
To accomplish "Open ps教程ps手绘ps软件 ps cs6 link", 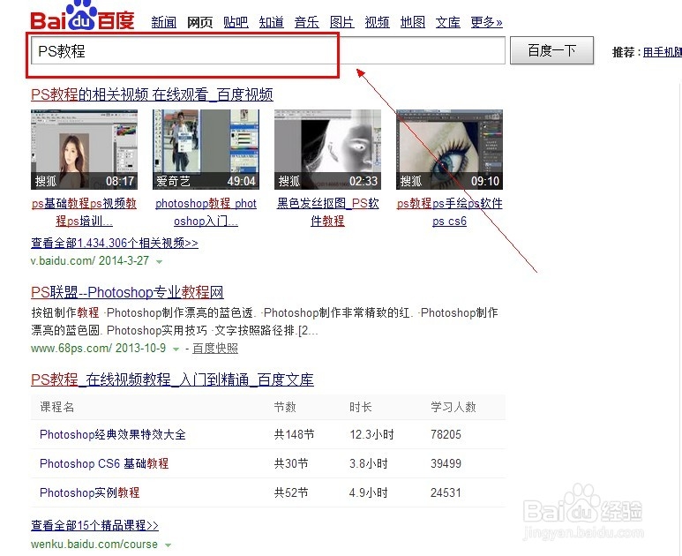I will [449, 213].
